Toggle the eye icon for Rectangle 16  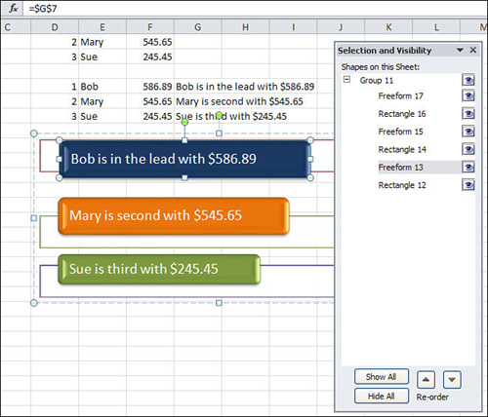(468, 114)
